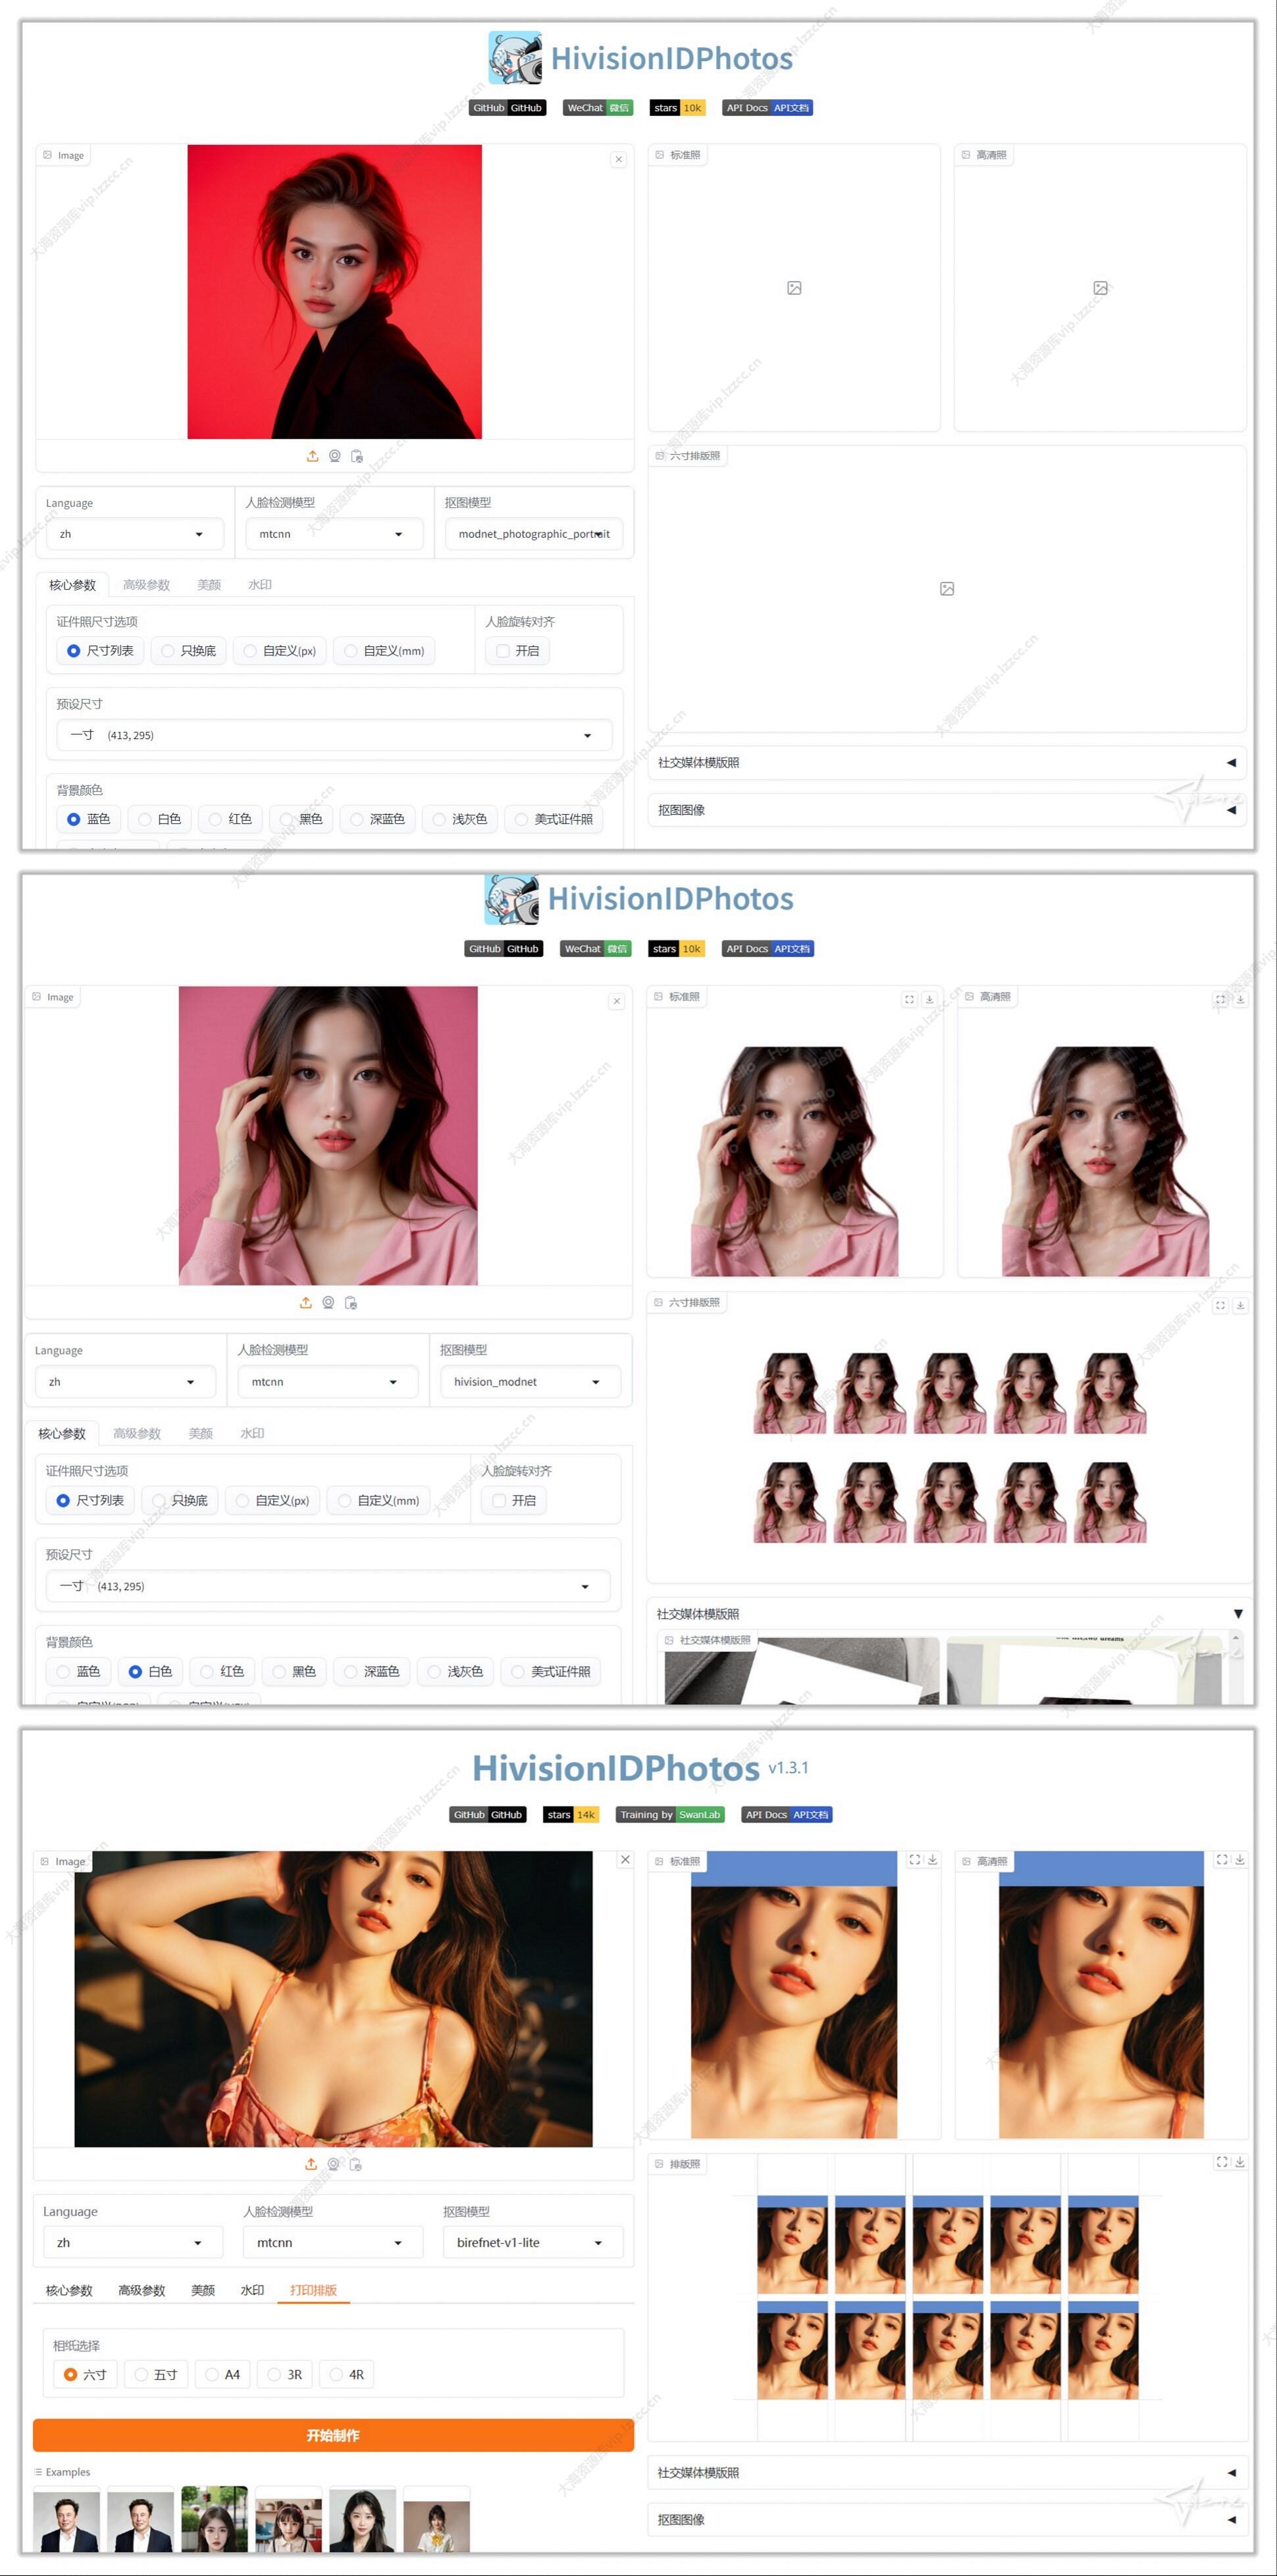Click the orange 开始制作 button
Screen dimensions: 1277x2576
pyautogui.click(x=333, y=2435)
